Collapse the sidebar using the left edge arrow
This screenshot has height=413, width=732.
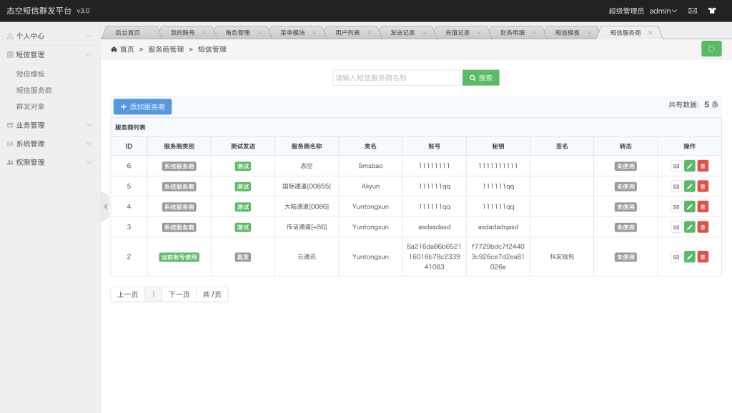pyautogui.click(x=104, y=206)
